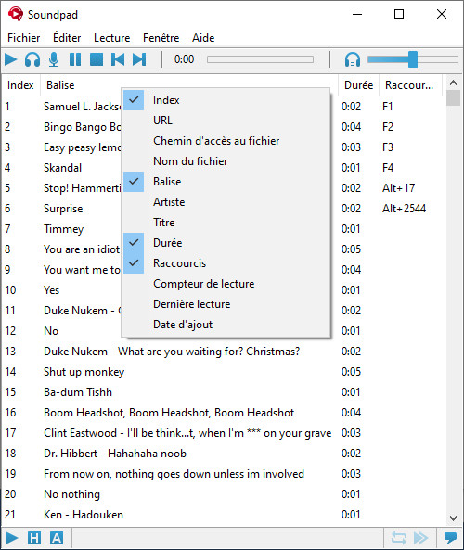Click the volume slider handle

(413, 59)
